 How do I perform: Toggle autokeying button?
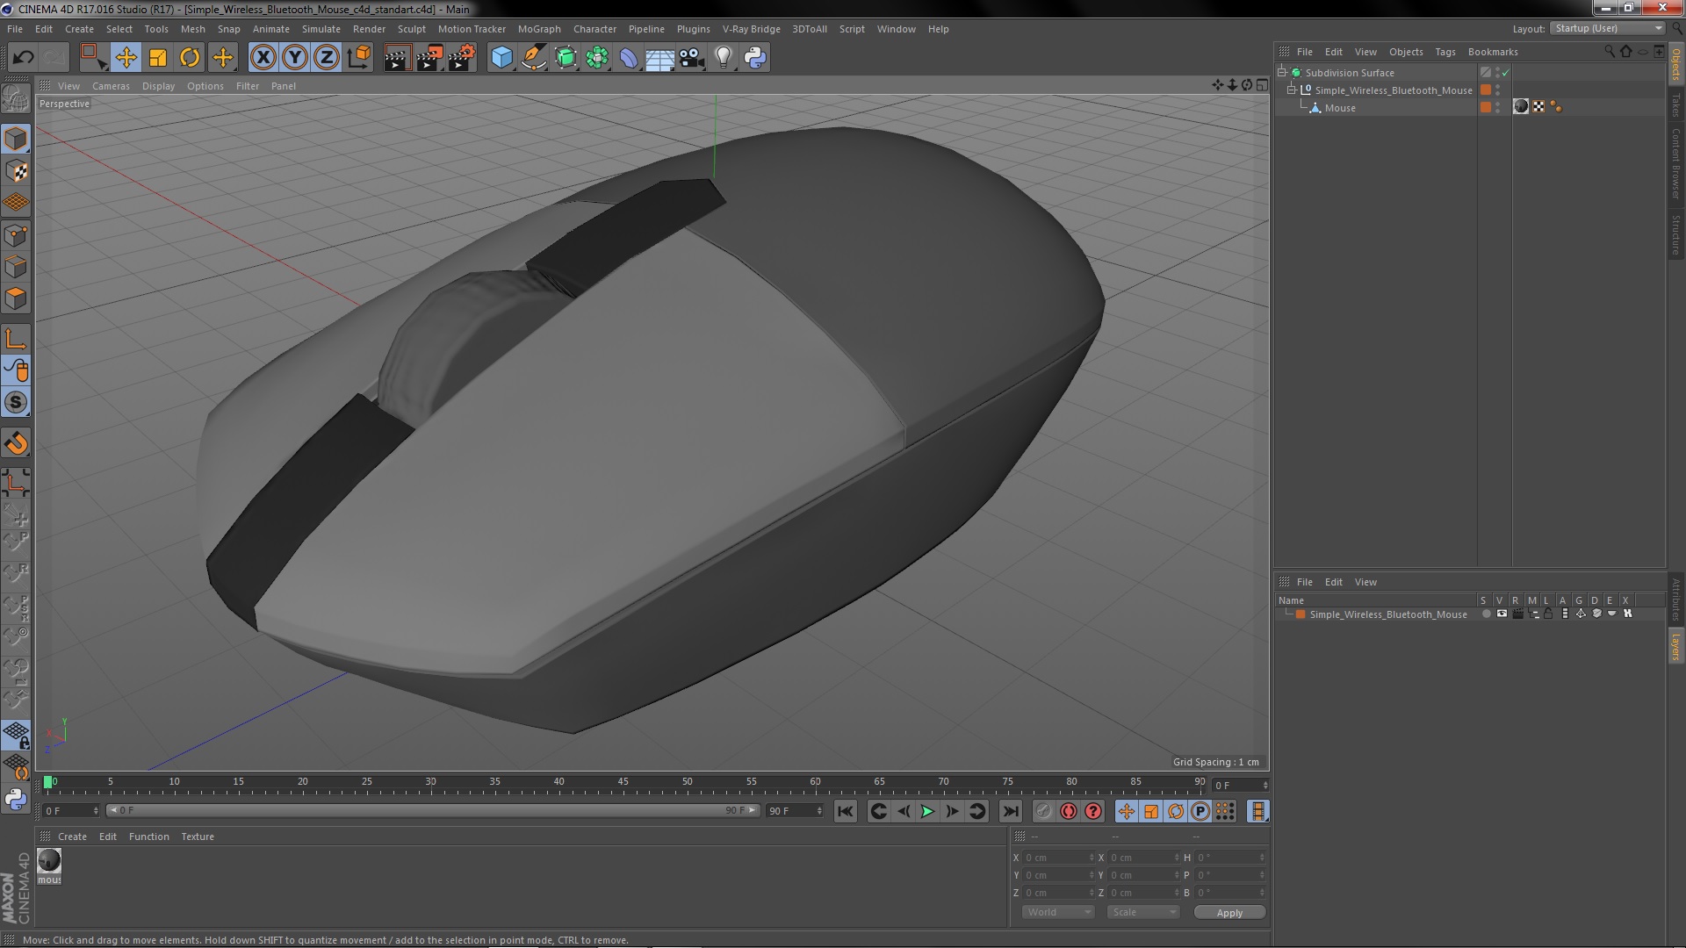[x=1068, y=811]
